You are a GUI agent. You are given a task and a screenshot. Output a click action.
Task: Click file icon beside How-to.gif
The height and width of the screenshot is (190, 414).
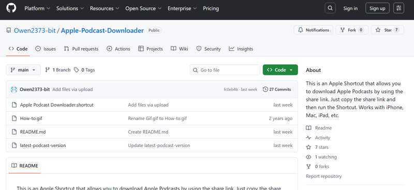(14, 119)
